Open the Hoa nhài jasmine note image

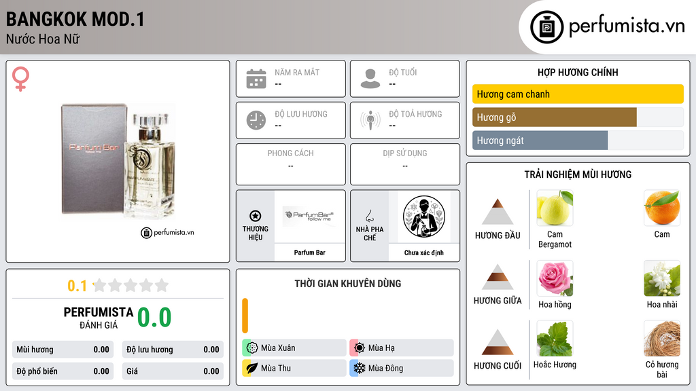662,278
